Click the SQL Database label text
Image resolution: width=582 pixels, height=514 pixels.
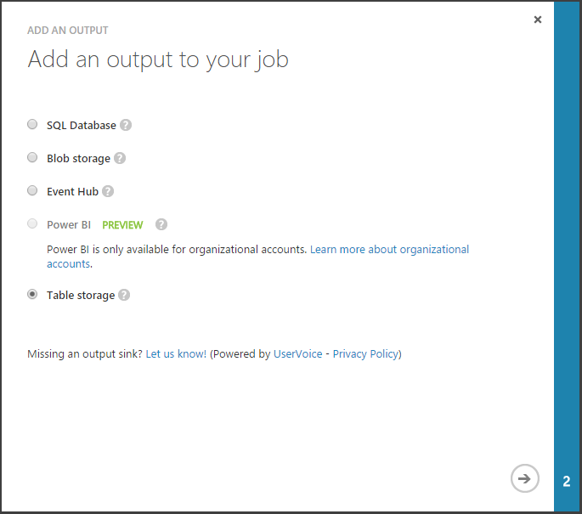tap(82, 126)
